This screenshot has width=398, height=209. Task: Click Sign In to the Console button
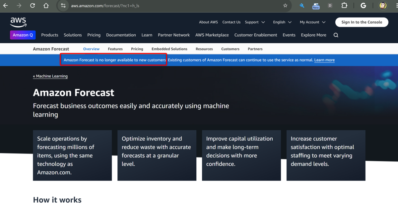tap(362, 22)
